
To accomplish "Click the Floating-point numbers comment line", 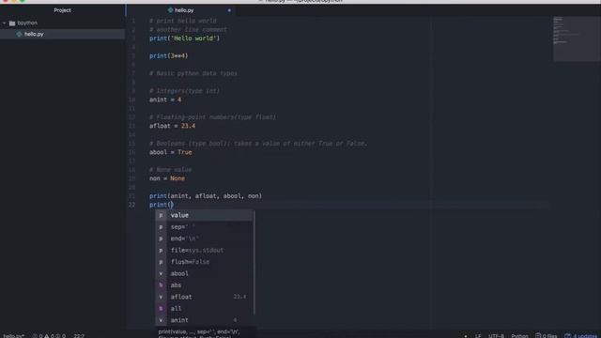I will 212,116.
